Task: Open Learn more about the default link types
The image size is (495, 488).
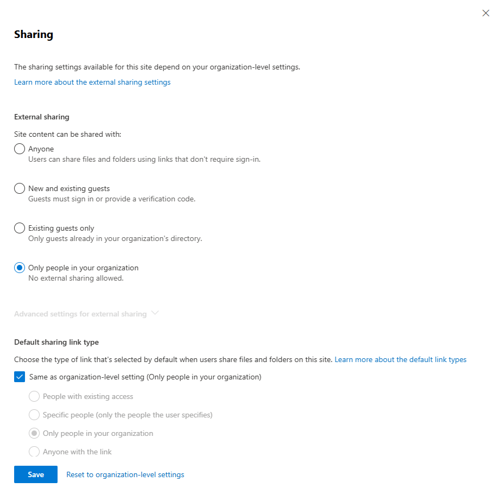Action: tap(401, 359)
